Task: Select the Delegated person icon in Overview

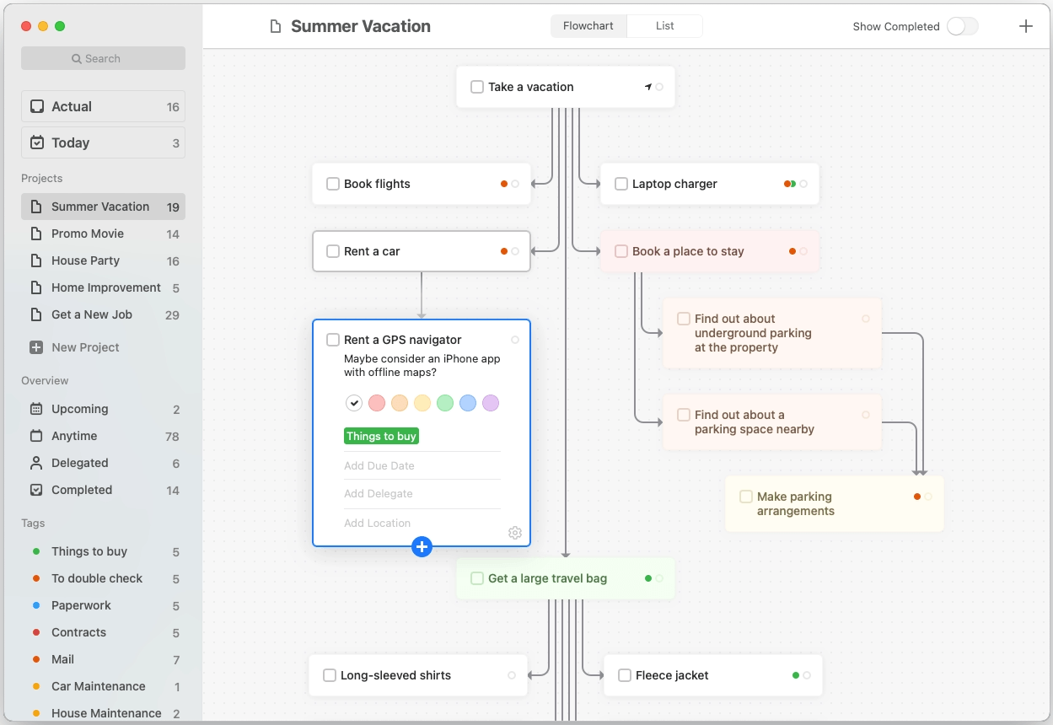Action: coord(36,463)
